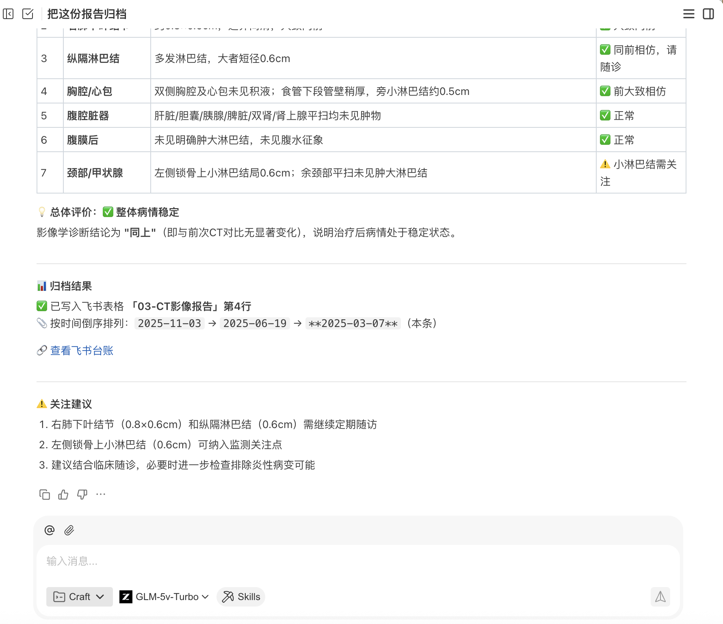
Task: Copy the assistant response
Action: pos(44,494)
